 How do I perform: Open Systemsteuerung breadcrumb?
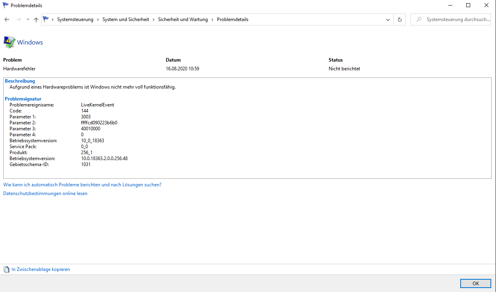[x=75, y=19]
